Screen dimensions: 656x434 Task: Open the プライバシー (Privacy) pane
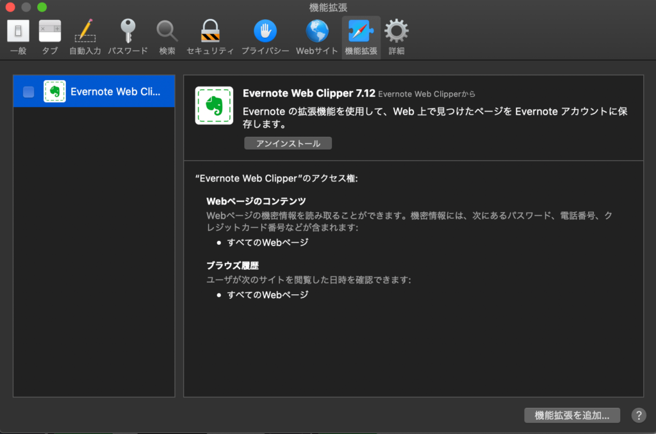pyautogui.click(x=265, y=37)
